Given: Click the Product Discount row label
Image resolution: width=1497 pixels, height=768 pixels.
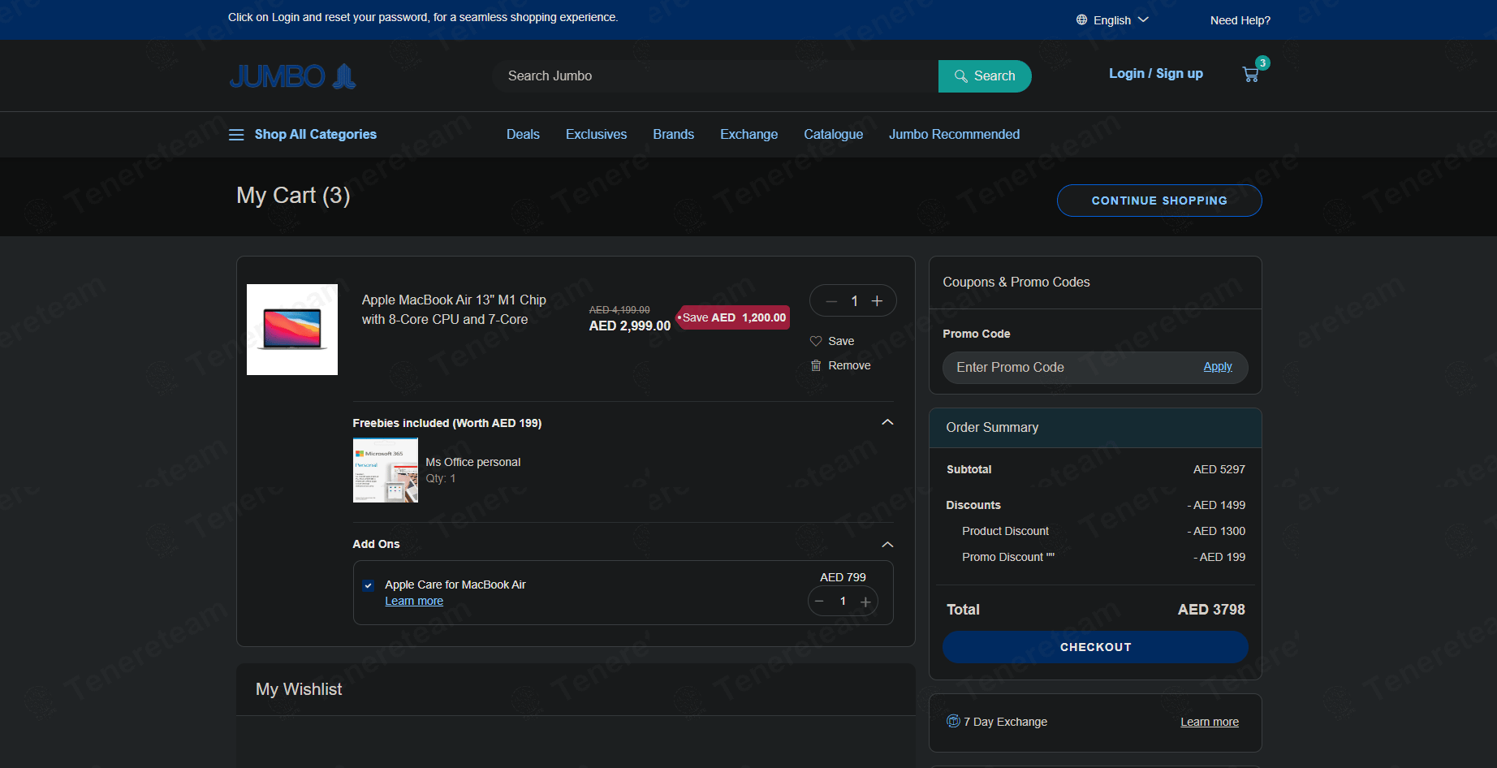Looking at the screenshot, I should tap(1005, 531).
